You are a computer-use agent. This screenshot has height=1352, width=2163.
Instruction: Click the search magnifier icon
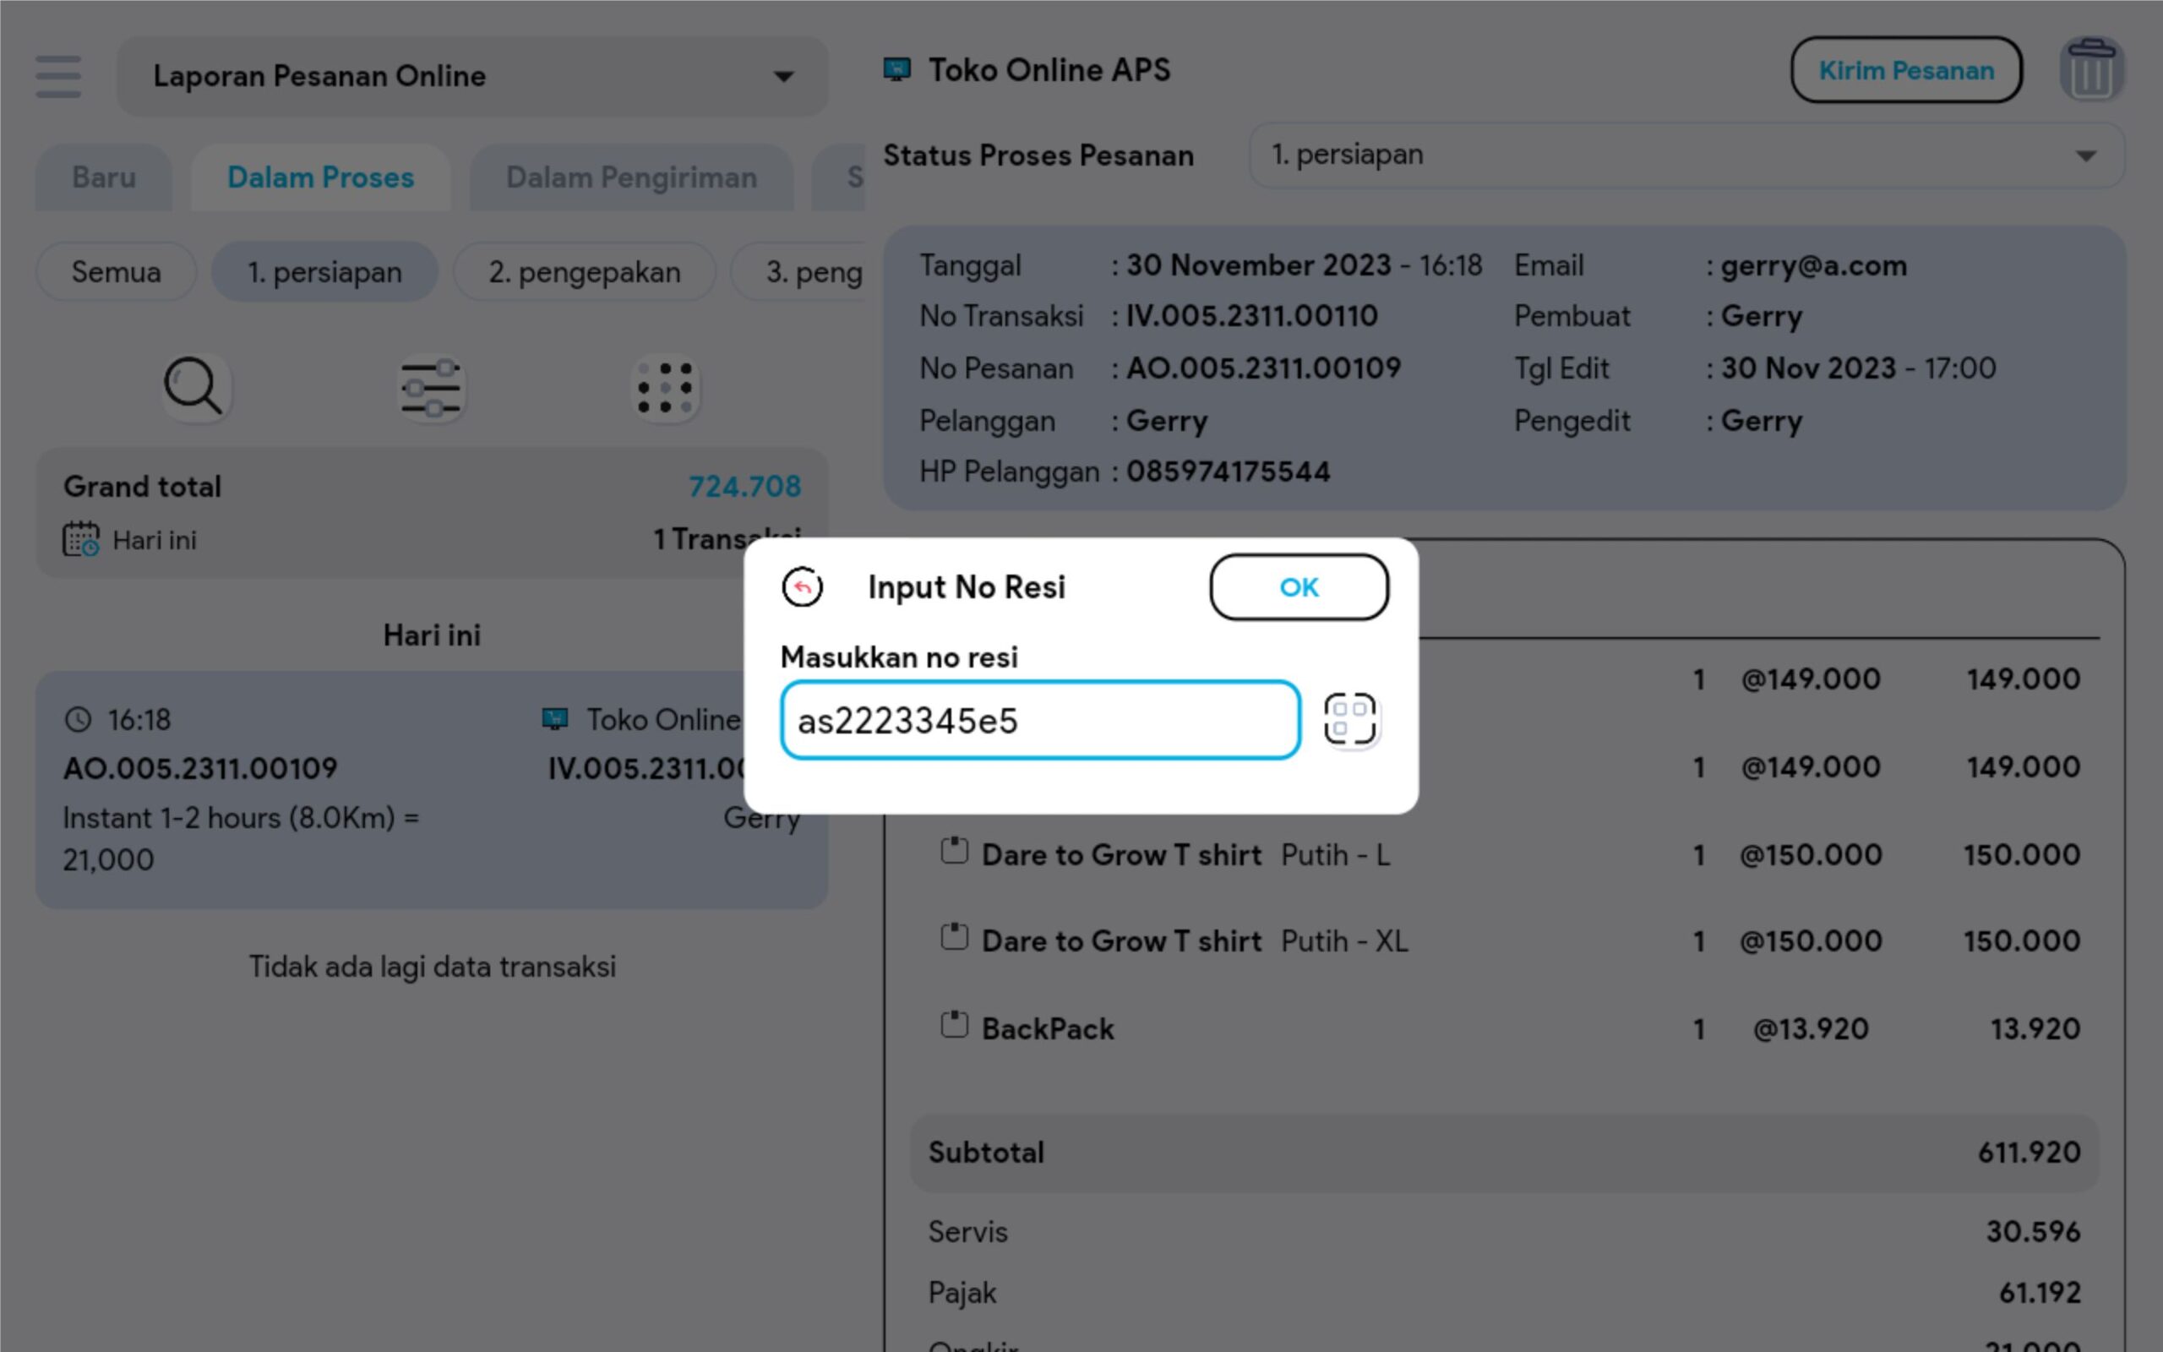(x=194, y=387)
